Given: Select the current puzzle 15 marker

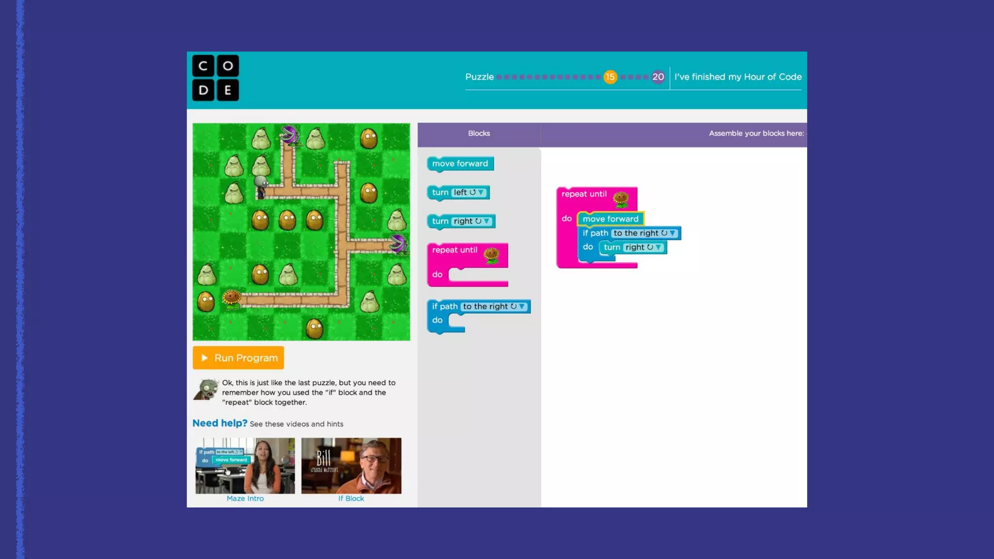Looking at the screenshot, I should (610, 77).
